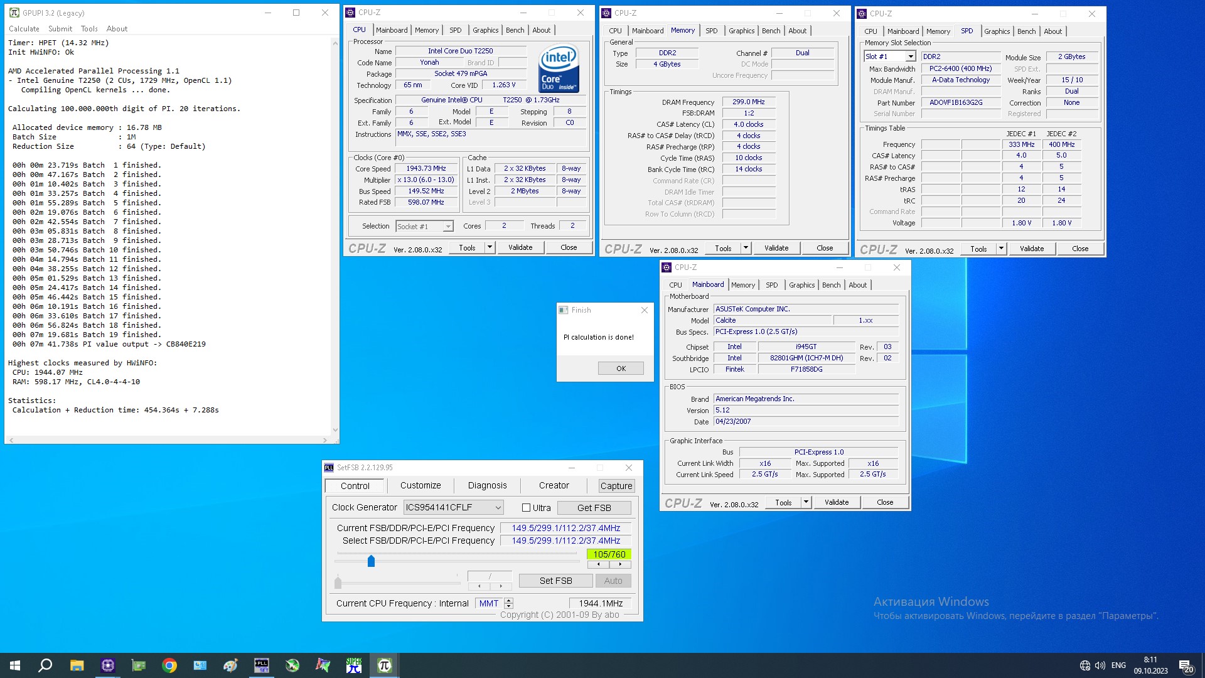
Task: Click GPUPI vertical scrollbar down arrow
Action: (x=335, y=430)
